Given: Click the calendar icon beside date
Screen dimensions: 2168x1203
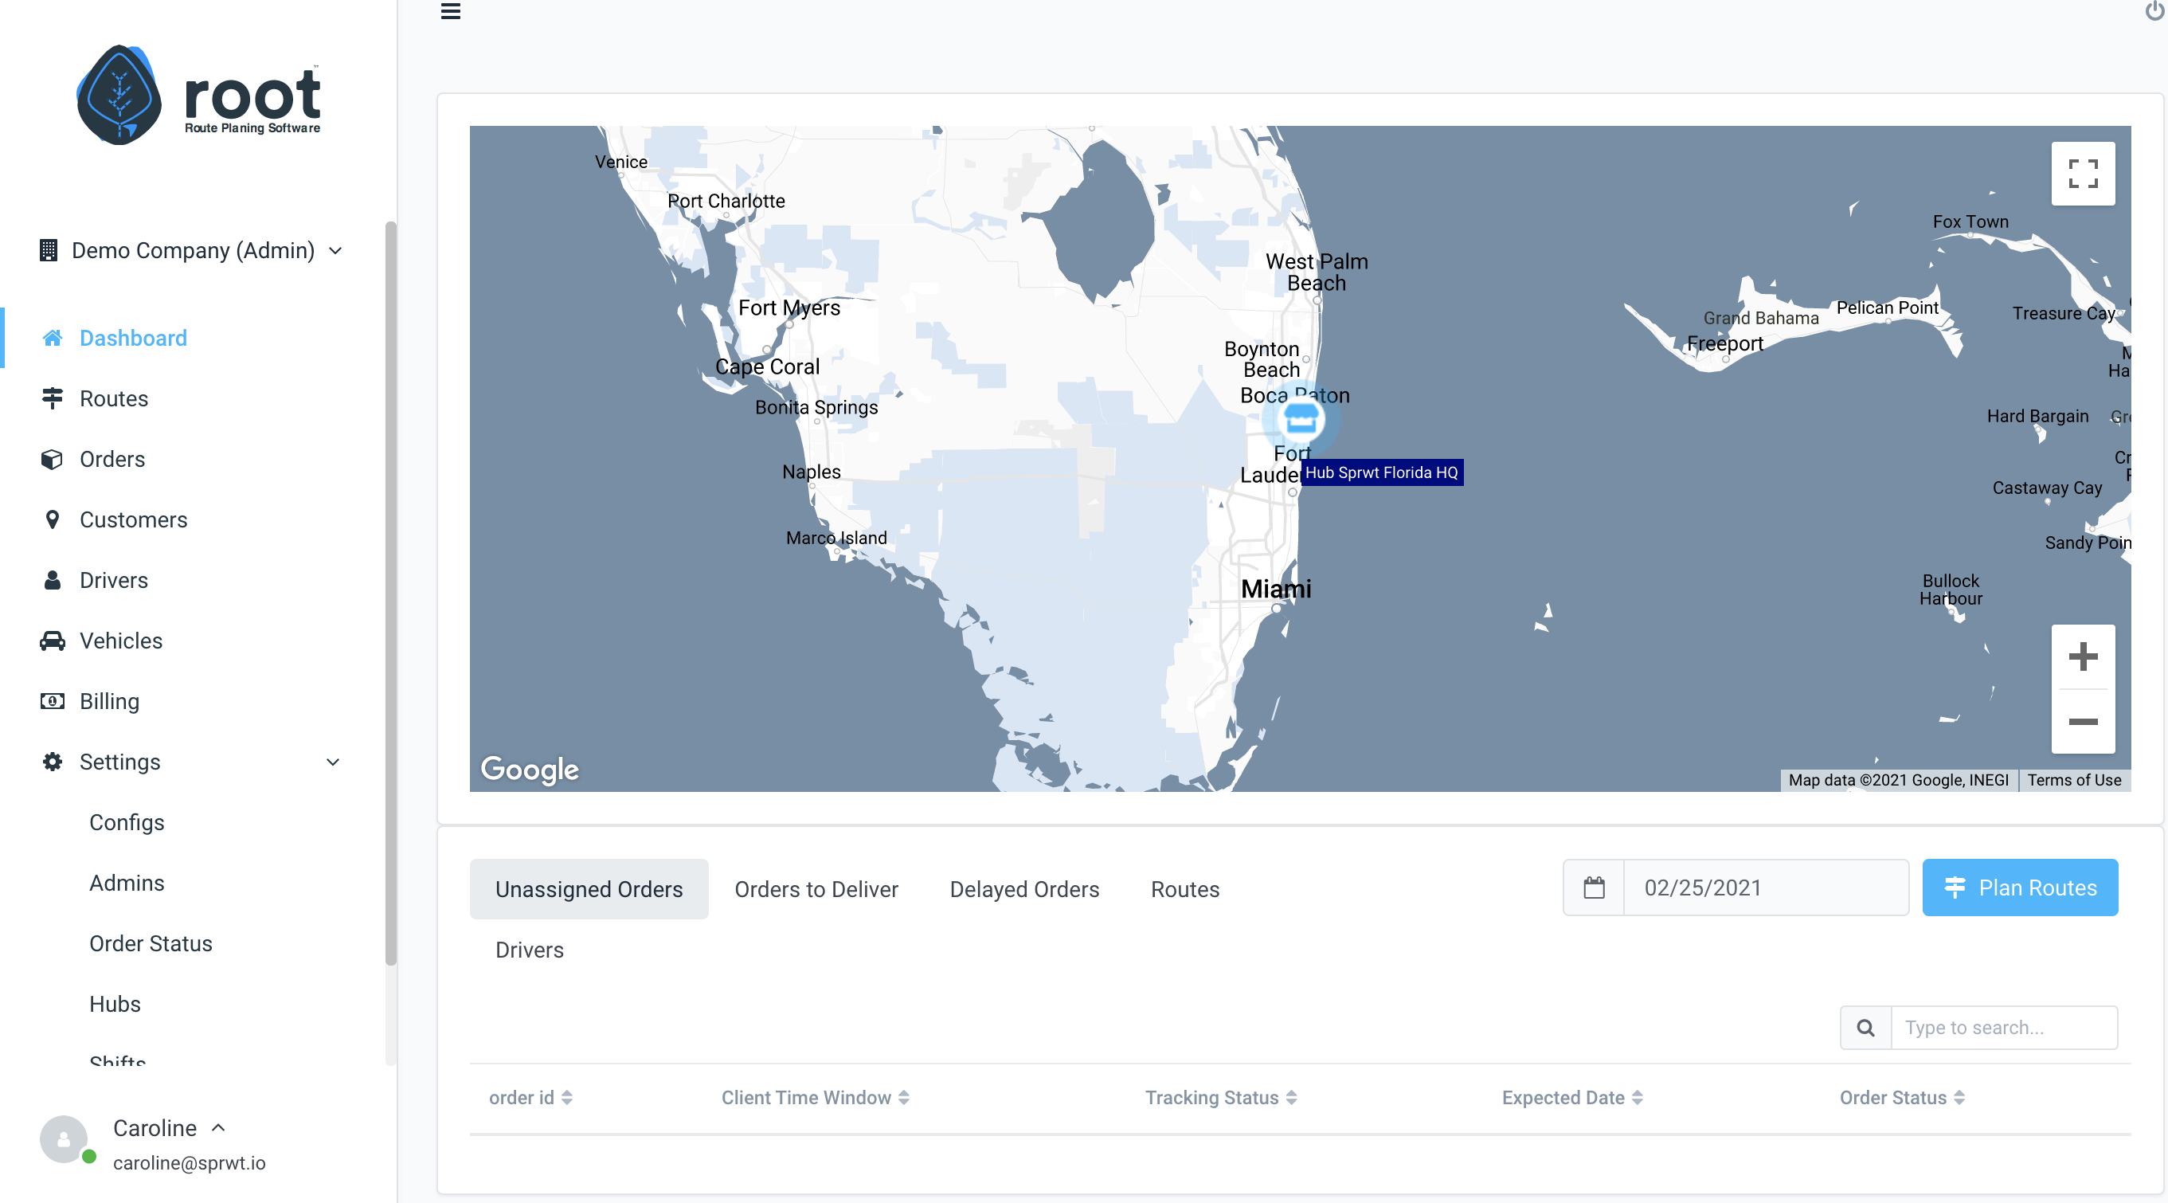Looking at the screenshot, I should coord(1593,888).
